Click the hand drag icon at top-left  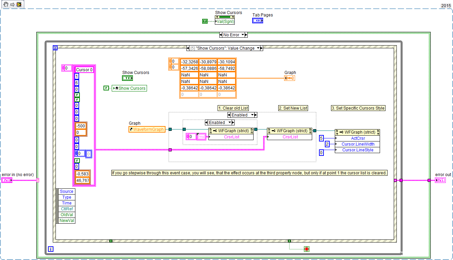[6, 4]
